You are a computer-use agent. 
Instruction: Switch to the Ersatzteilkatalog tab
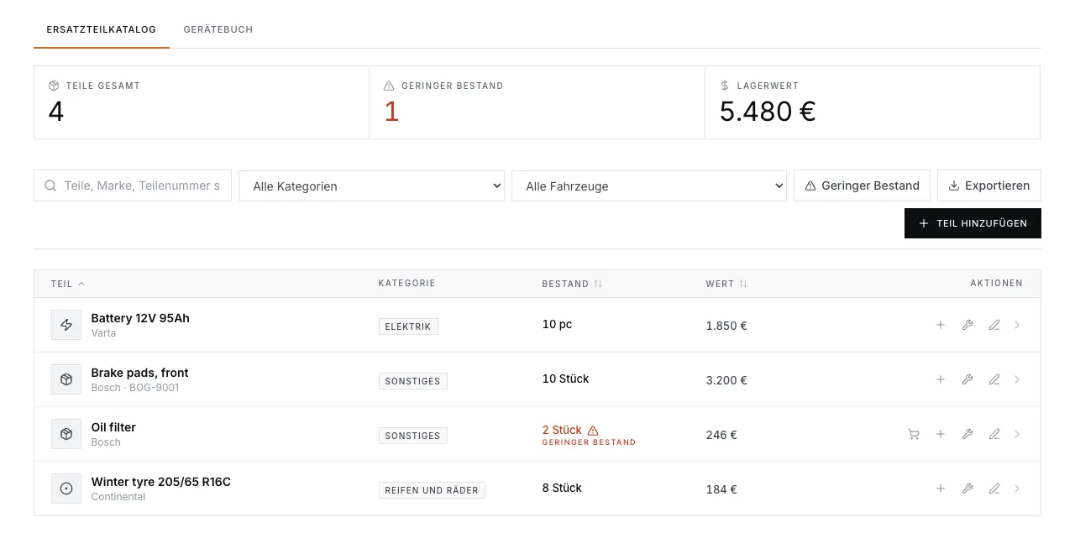pos(102,29)
